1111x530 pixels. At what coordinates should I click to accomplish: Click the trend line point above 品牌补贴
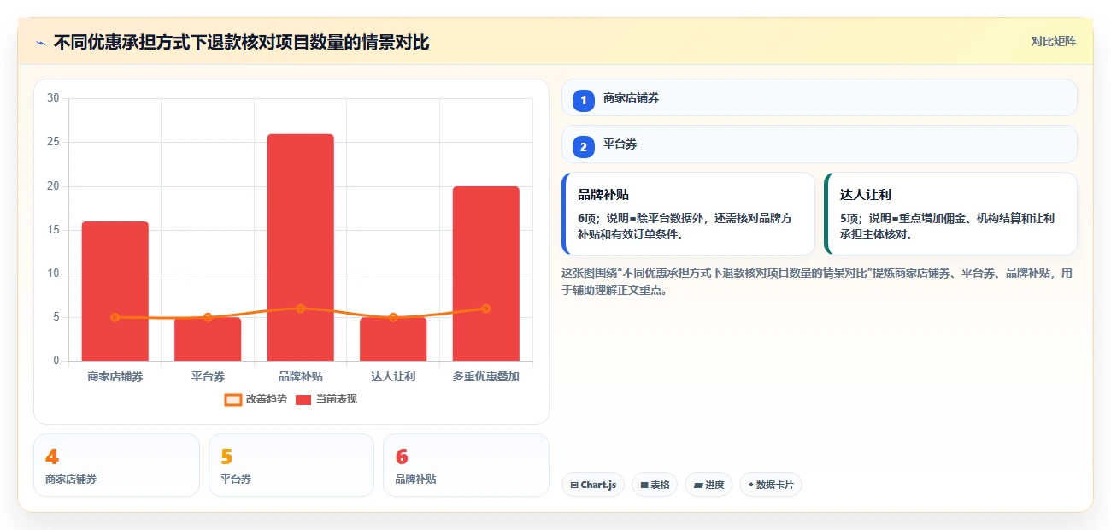point(300,309)
